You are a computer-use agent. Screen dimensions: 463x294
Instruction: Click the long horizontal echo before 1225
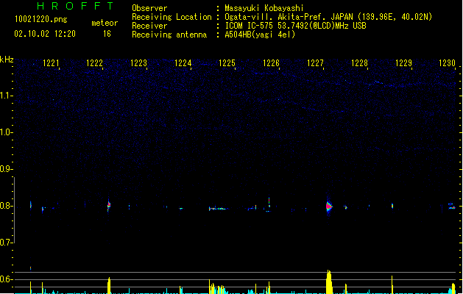(x=219, y=209)
